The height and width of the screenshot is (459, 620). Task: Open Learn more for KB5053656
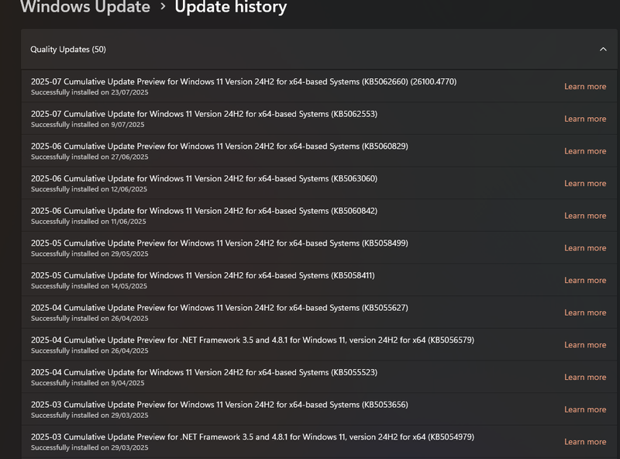(585, 409)
